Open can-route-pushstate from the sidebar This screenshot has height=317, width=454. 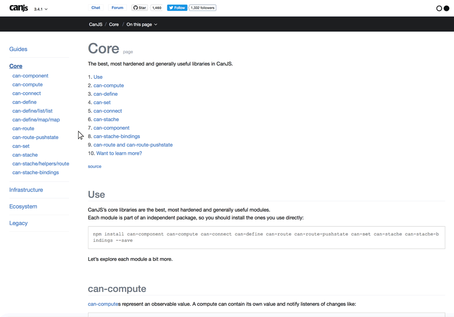tap(35, 137)
